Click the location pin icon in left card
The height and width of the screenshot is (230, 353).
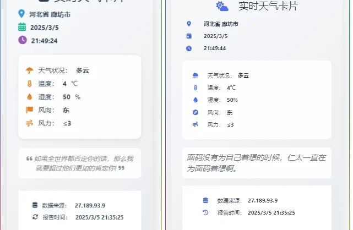coord(21,14)
